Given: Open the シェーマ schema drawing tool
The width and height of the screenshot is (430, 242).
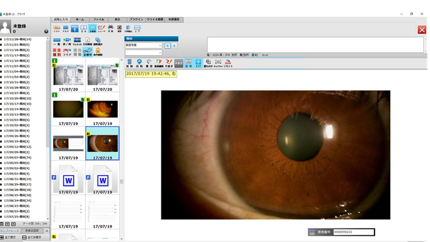Looking at the screenshot, I should [x=101, y=29].
